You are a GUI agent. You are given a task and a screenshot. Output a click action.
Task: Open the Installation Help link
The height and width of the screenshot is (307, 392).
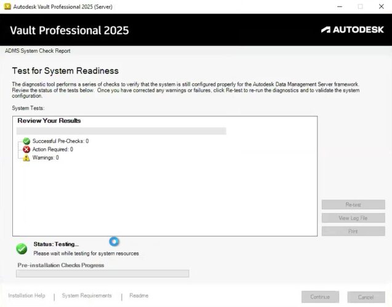(26, 295)
